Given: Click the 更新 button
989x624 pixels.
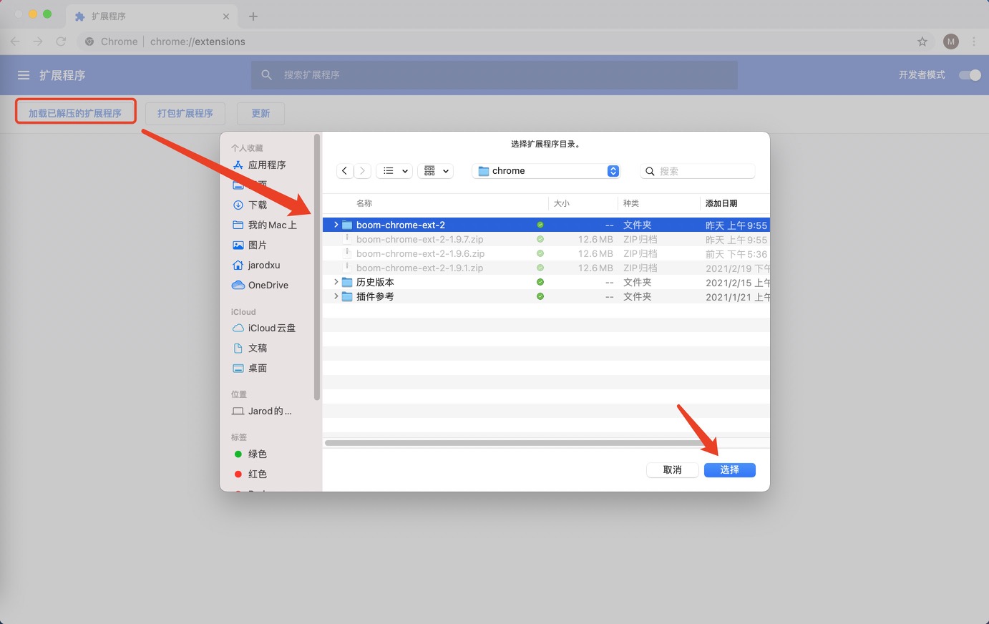Looking at the screenshot, I should [x=260, y=113].
